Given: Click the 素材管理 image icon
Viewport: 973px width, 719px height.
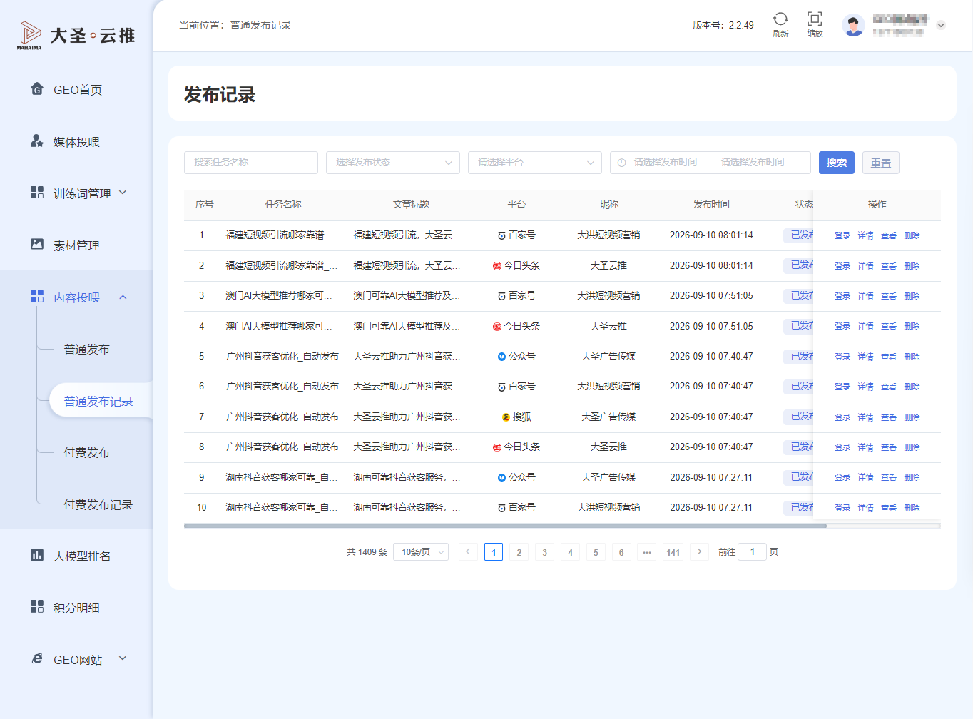Looking at the screenshot, I should (37, 244).
